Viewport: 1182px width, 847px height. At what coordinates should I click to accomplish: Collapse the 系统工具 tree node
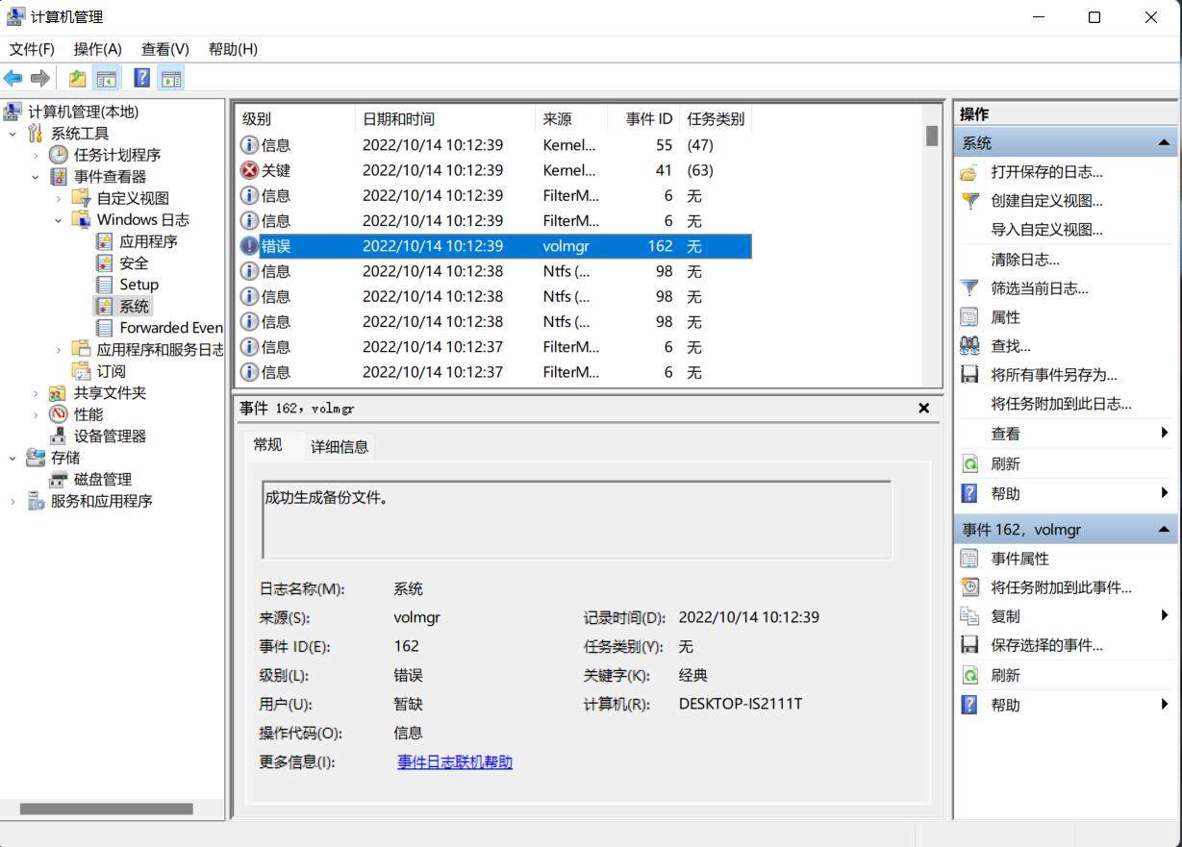point(13,134)
